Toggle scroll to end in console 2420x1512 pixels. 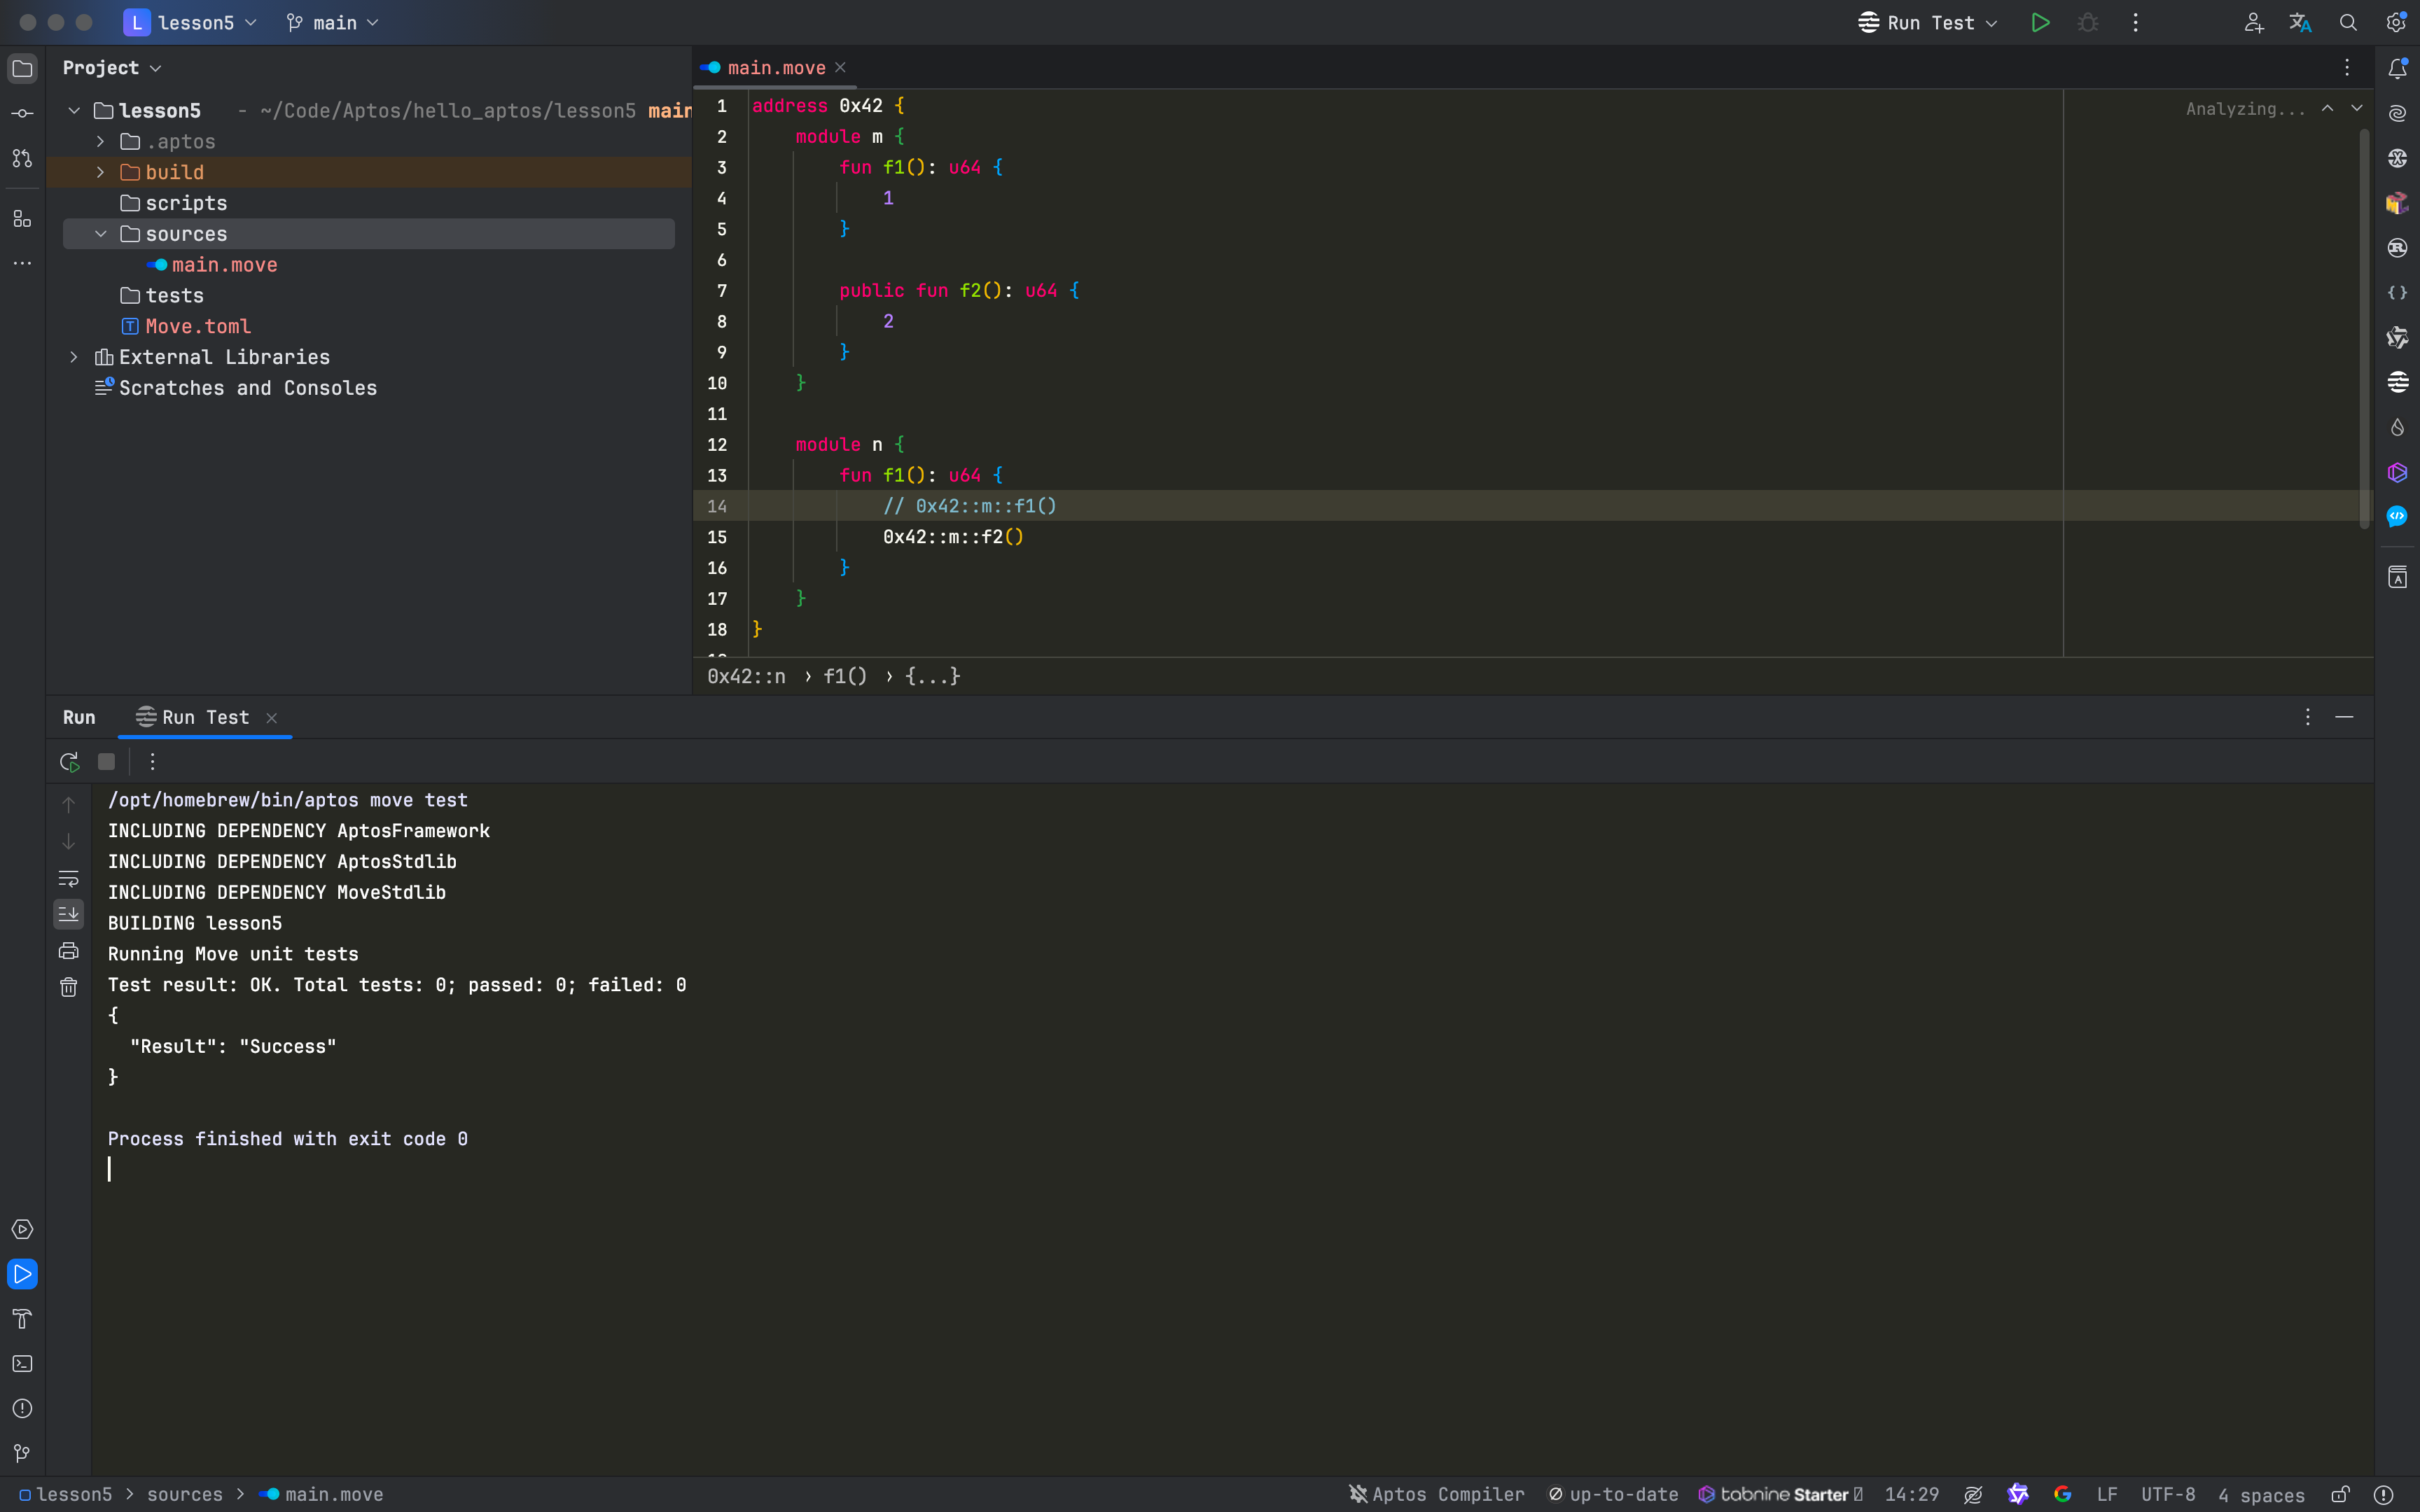[x=68, y=914]
